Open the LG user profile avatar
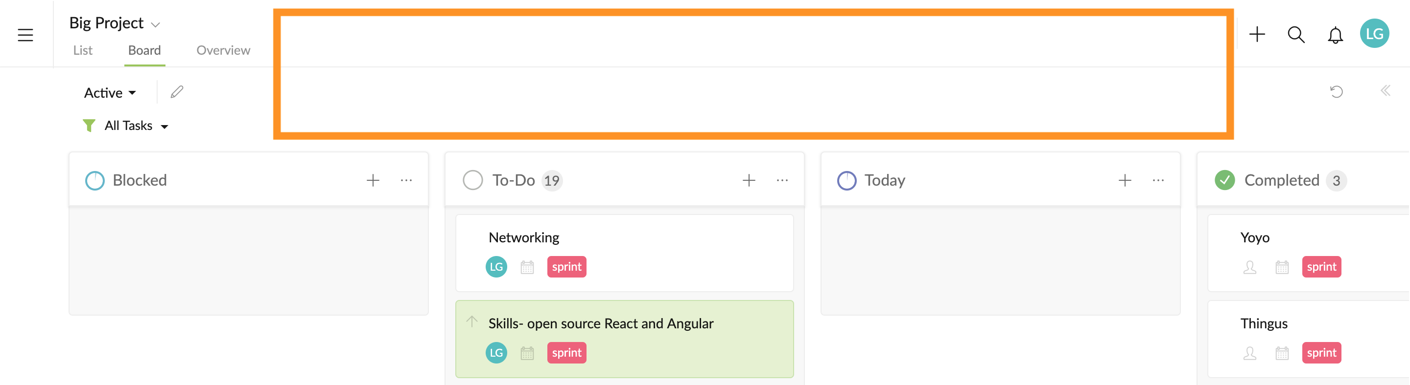This screenshot has height=385, width=1410. [x=1374, y=34]
